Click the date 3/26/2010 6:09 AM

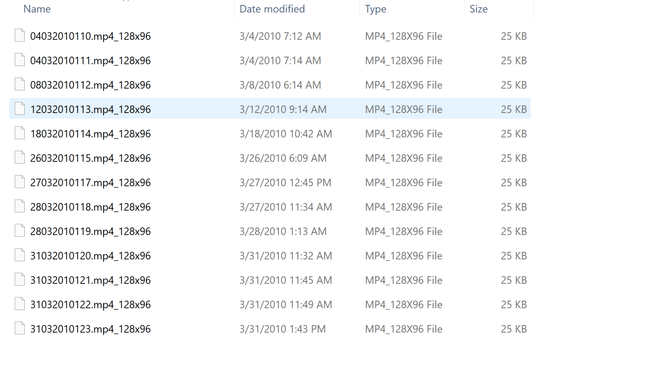(x=283, y=158)
